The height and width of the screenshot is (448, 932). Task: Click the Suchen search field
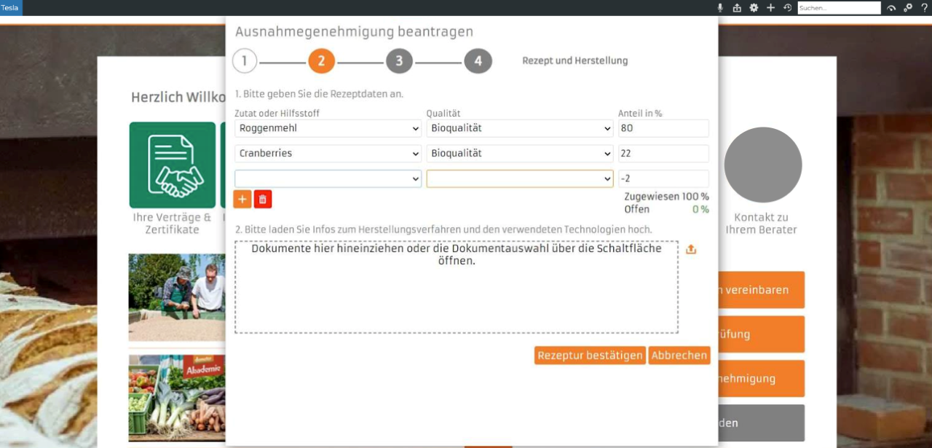click(x=839, y=8)
